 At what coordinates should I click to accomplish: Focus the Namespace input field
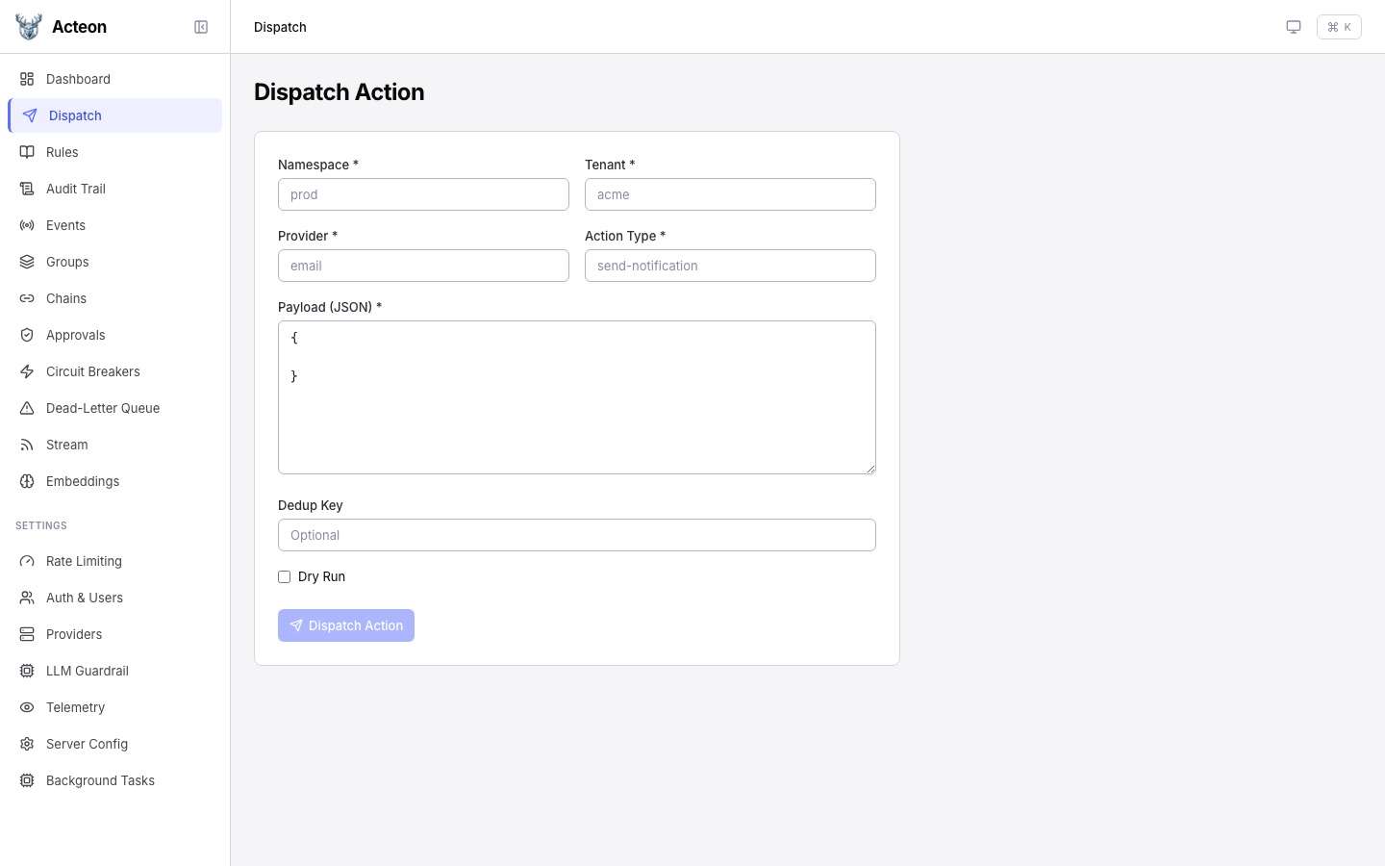pos(423,194)
